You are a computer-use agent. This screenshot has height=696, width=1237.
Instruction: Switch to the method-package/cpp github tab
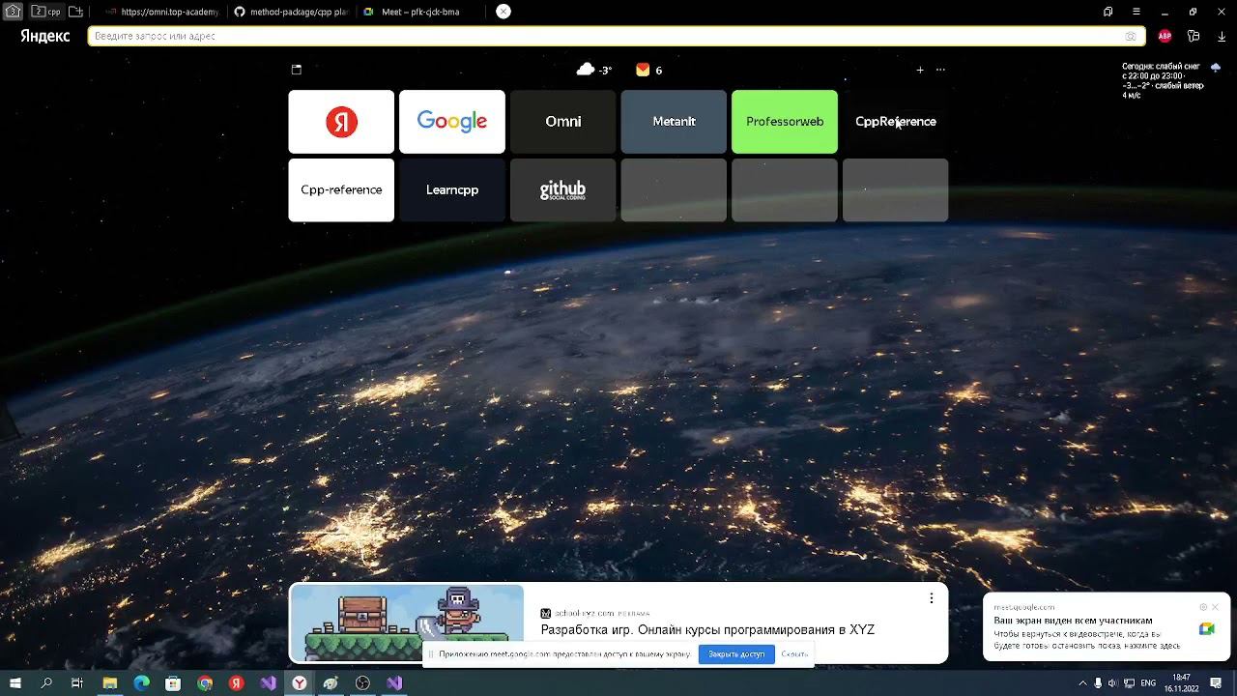pos(292,12)
